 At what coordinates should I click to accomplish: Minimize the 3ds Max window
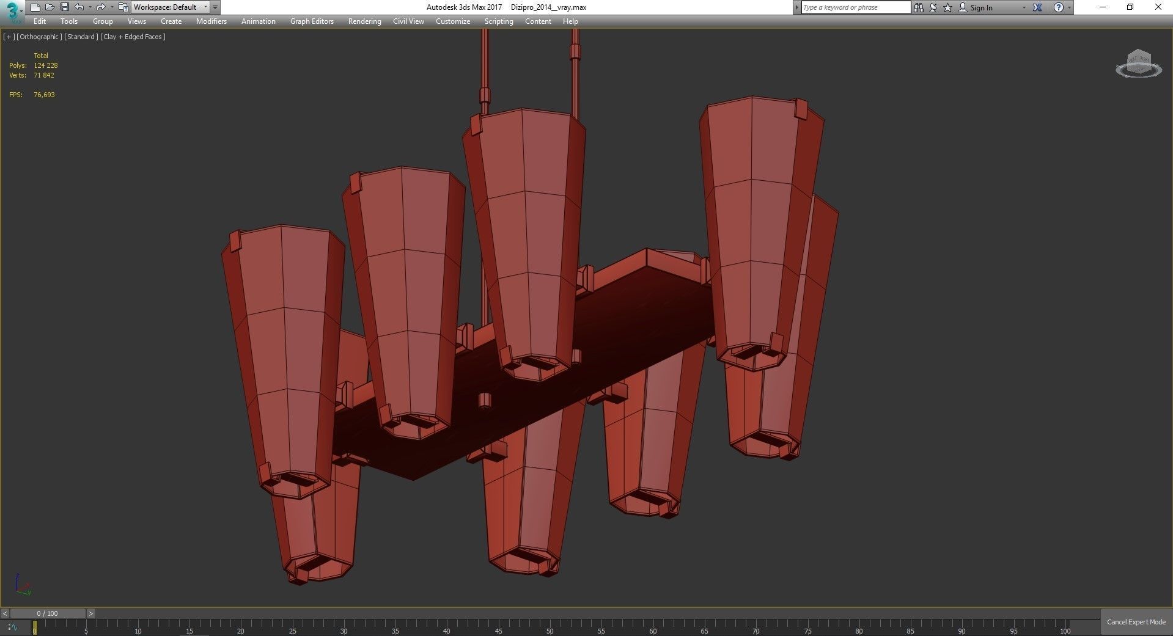pyautogui.click(x=1103, y=7)
